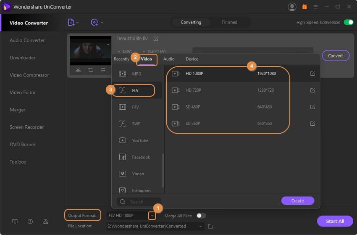Choose MPG format in list
Screen dimensions: 357x235
tap(136, 74)
